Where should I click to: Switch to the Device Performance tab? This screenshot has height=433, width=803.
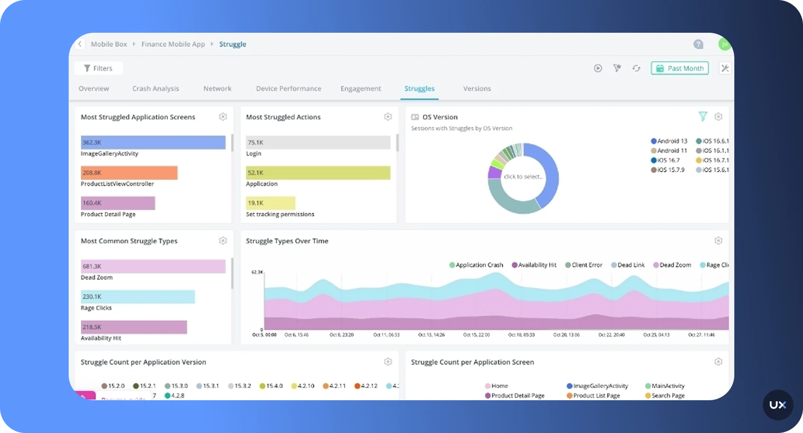(x=288, y=89)
